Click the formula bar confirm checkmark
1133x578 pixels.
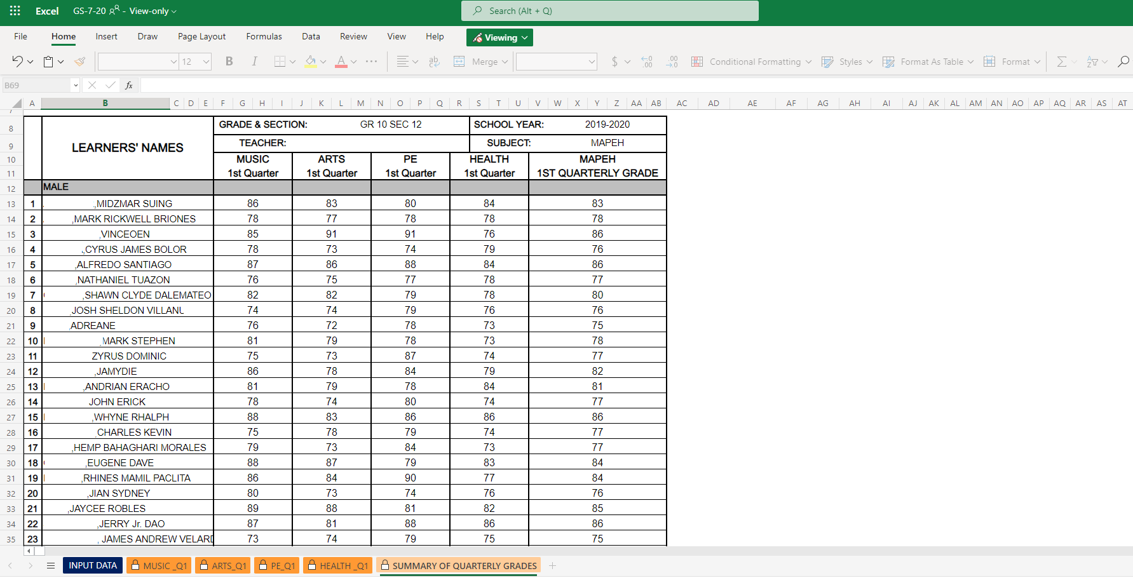click(x=111, y=85)
